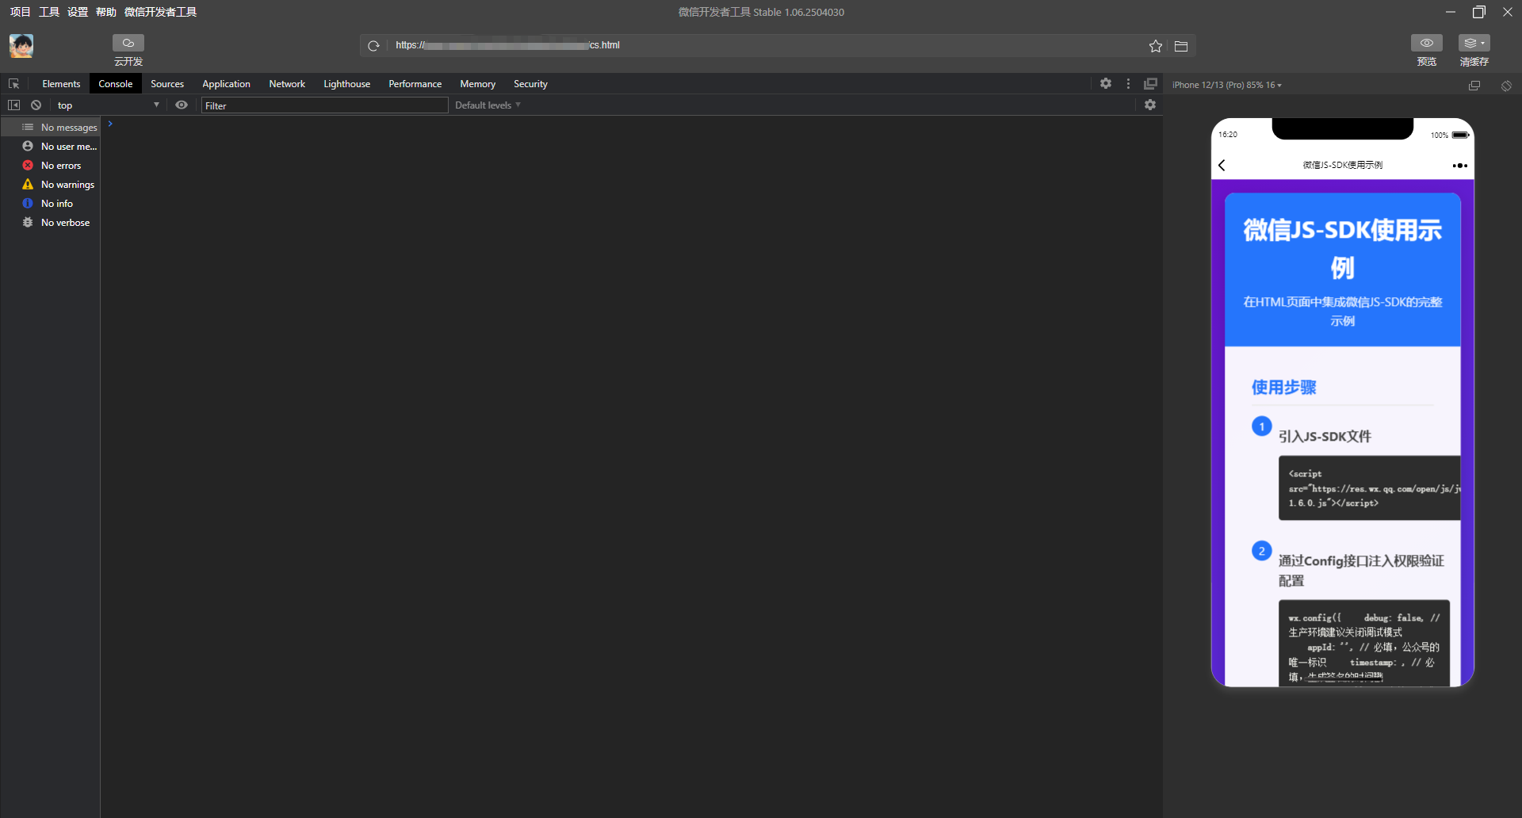The image size is (1522, 818).
Task: Pop out the simulator window icon
Action: point(1474,85)
